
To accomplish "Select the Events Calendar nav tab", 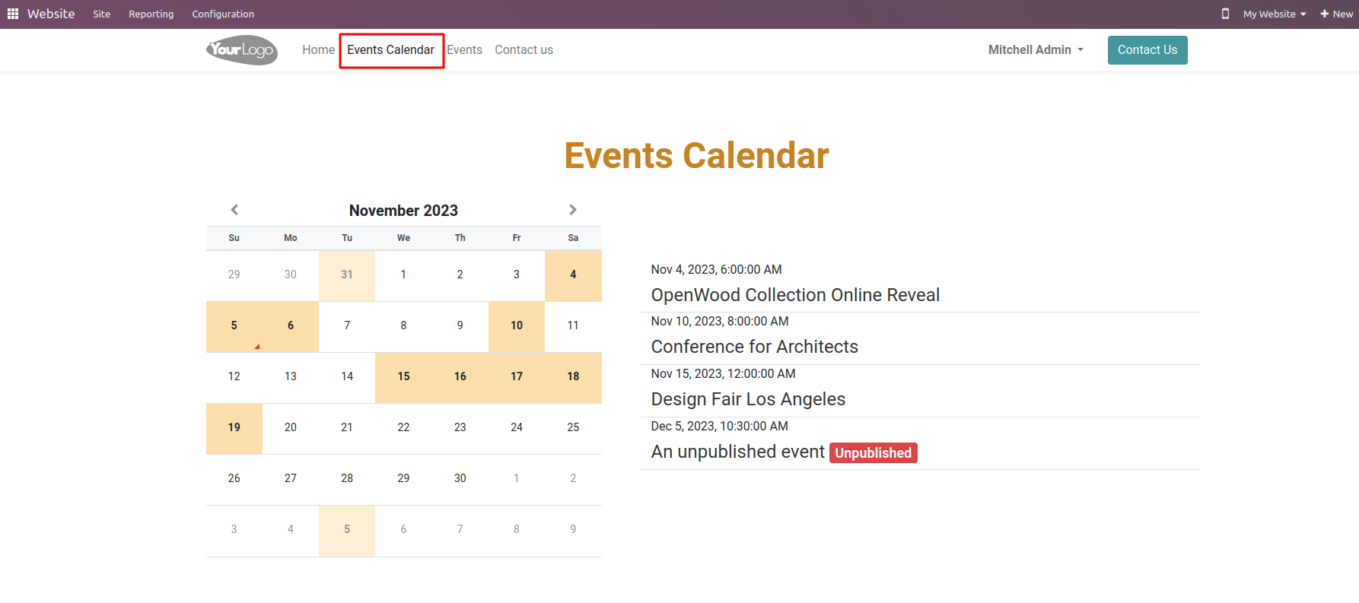I will tap(391, 50).
